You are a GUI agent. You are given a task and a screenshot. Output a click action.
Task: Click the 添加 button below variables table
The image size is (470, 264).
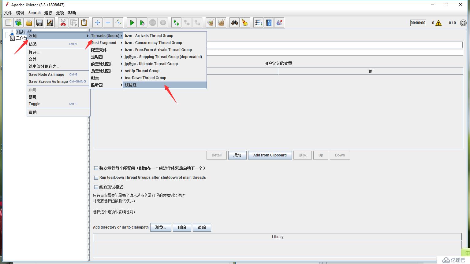coord(237,155)
